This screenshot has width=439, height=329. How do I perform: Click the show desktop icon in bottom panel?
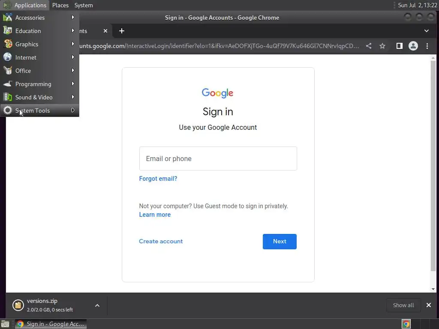[x=5, y=324]
